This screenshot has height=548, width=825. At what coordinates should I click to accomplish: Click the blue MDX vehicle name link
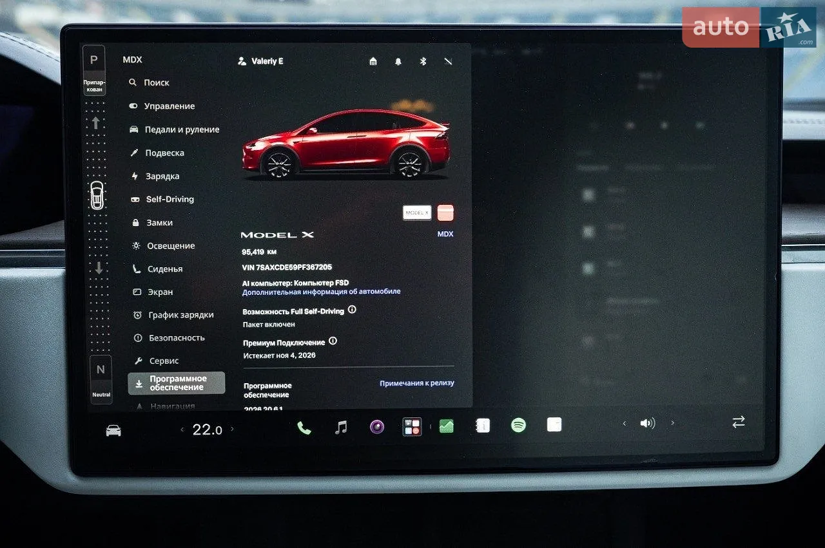445,234
